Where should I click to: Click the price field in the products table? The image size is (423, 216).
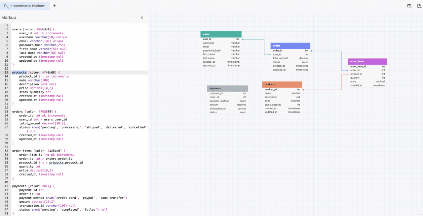282,101
